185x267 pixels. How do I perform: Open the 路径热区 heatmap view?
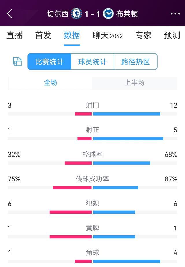136,61
